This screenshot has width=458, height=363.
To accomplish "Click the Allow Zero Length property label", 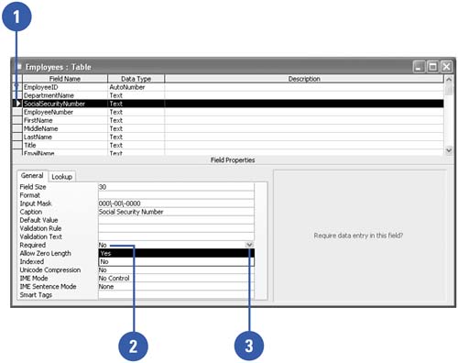I will (45, 253).
